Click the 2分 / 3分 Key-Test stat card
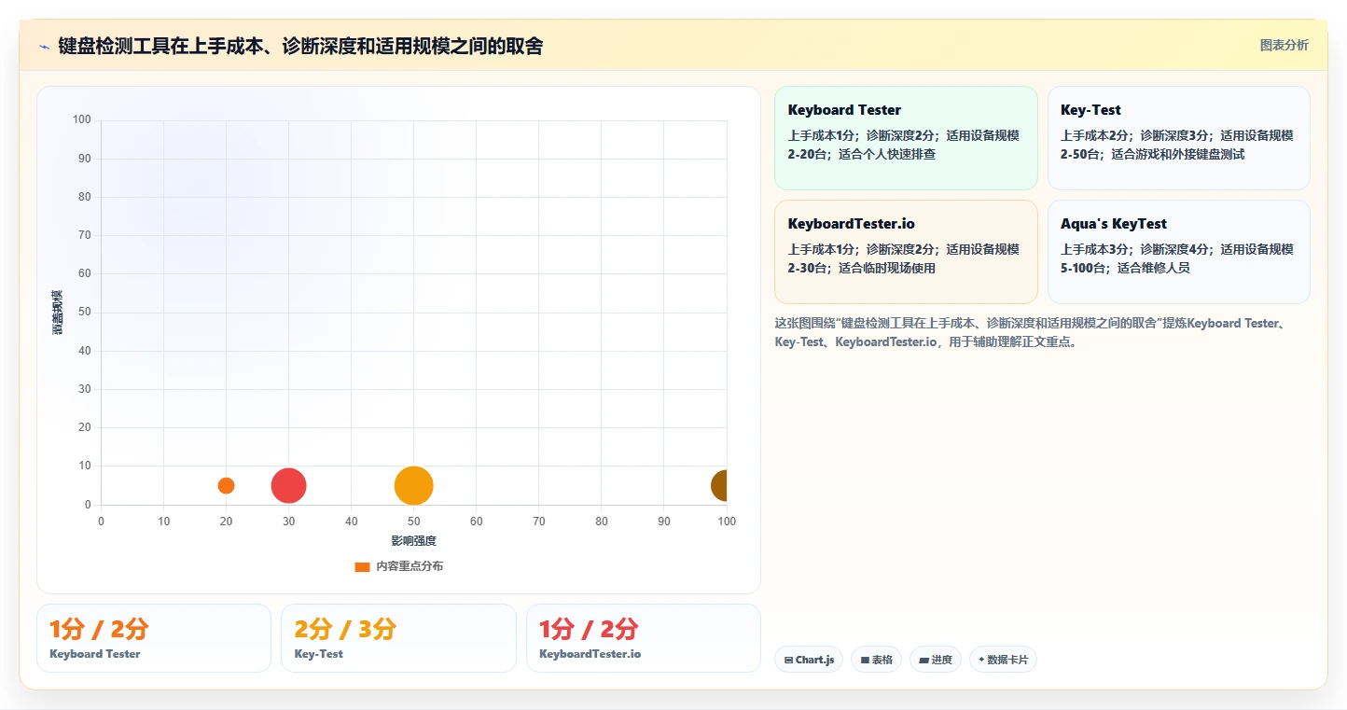 pyautogui.click(x=398, y=638)
